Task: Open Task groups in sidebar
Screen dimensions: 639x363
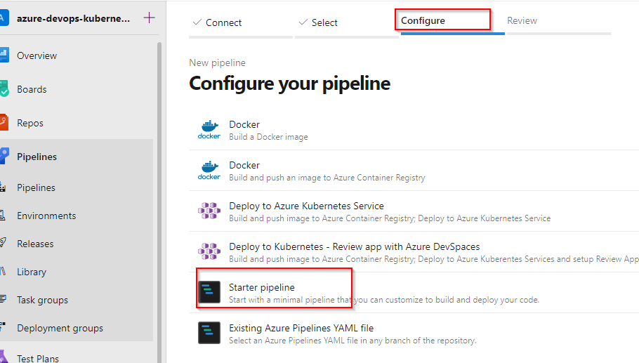Action: coord(42,300)
